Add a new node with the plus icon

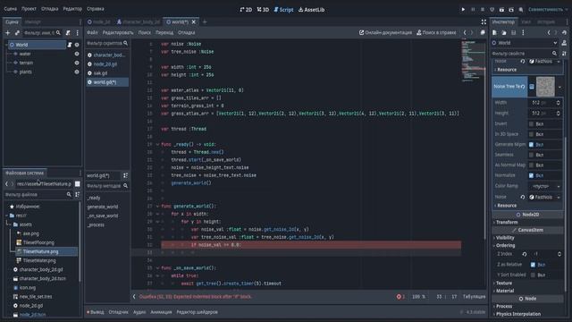point(8,33)
